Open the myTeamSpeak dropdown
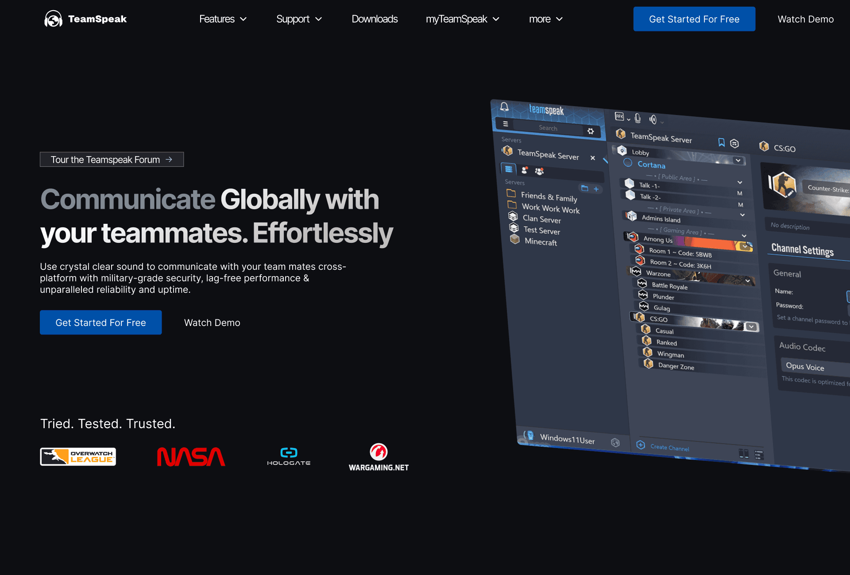Screen dimensions: 850x575 462,19
